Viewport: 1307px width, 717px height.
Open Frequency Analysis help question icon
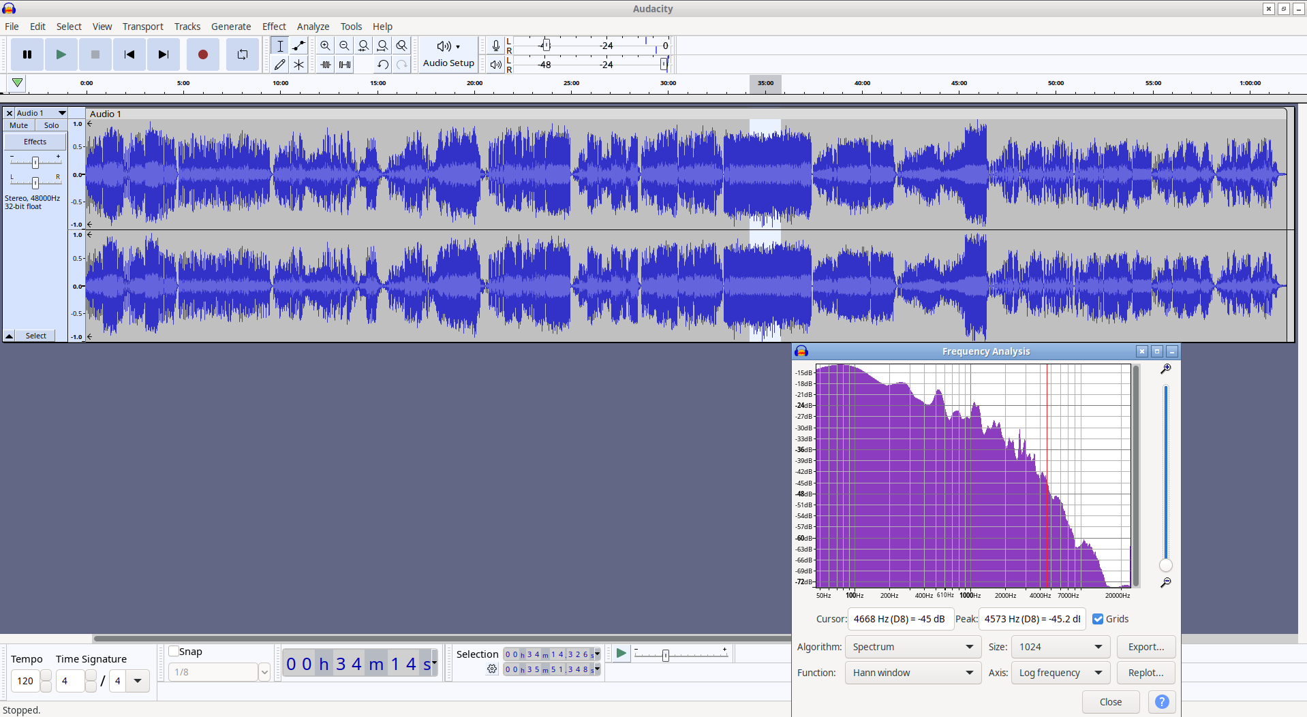[x=1163, y=702]
